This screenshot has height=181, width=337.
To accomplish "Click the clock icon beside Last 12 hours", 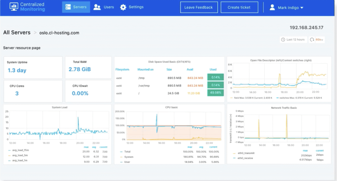I will [x=283, y=39].
